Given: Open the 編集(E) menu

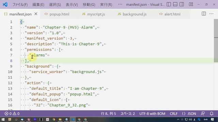Looking at the screenshot, I should pyautogui.click(x=38, y=4).
